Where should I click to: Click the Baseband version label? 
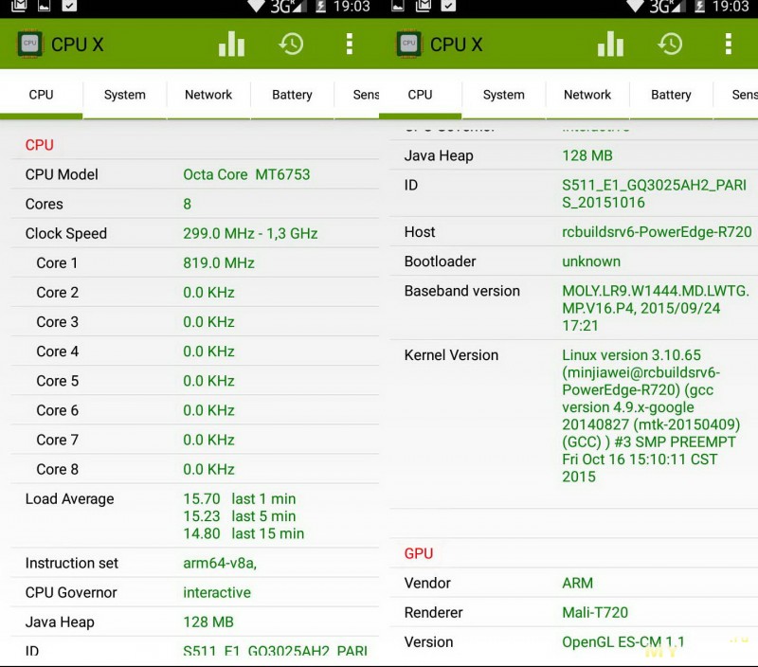tap(462, 291)
